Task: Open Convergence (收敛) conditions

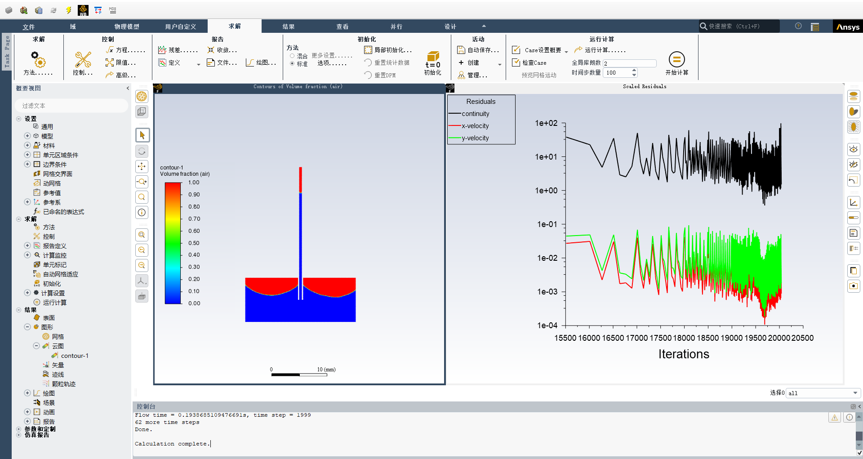Action: (x=222, y=50)
